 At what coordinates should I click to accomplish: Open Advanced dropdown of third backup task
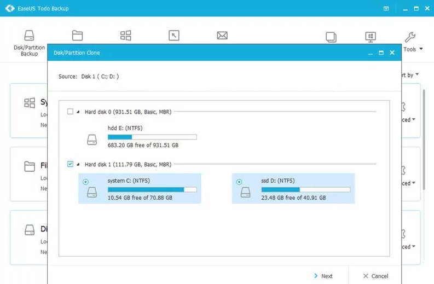[x=408, y=246]
